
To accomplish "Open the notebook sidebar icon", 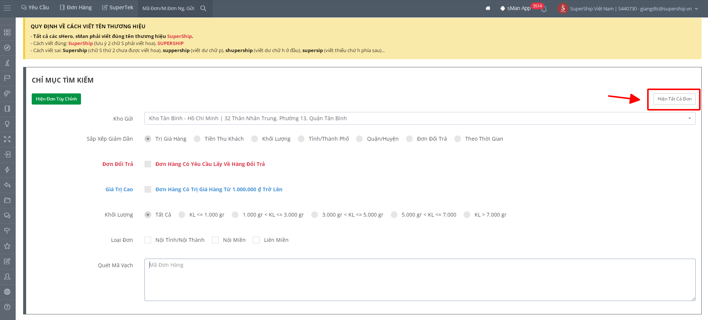I will click(7, 109).
